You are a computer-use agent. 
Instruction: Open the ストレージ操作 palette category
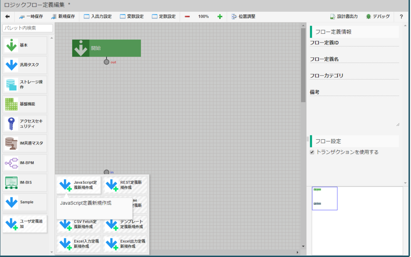click(25, 84)
